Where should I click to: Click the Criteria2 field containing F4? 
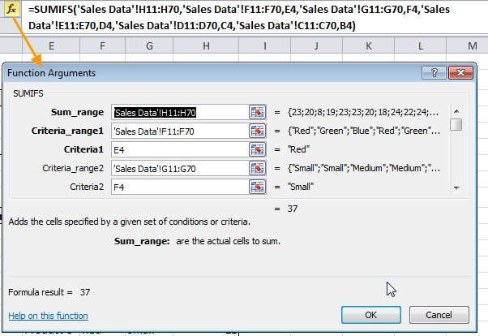(178, 187)
